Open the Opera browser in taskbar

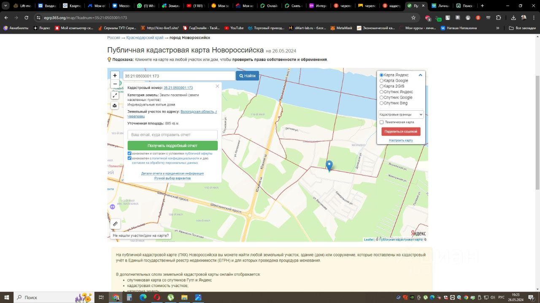[x=157, y=298]
